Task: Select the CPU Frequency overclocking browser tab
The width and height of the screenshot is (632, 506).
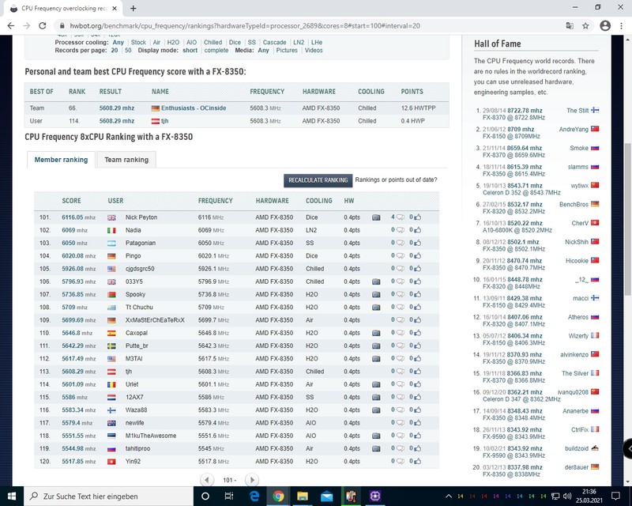Action: 65,8
